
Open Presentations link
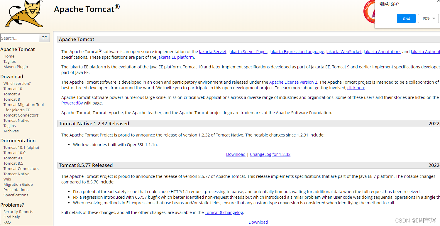[16, 190]
